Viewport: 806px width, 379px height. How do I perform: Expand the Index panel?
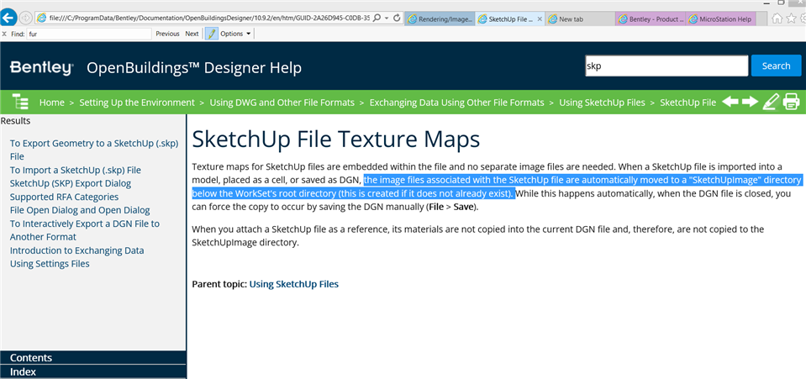92,371
